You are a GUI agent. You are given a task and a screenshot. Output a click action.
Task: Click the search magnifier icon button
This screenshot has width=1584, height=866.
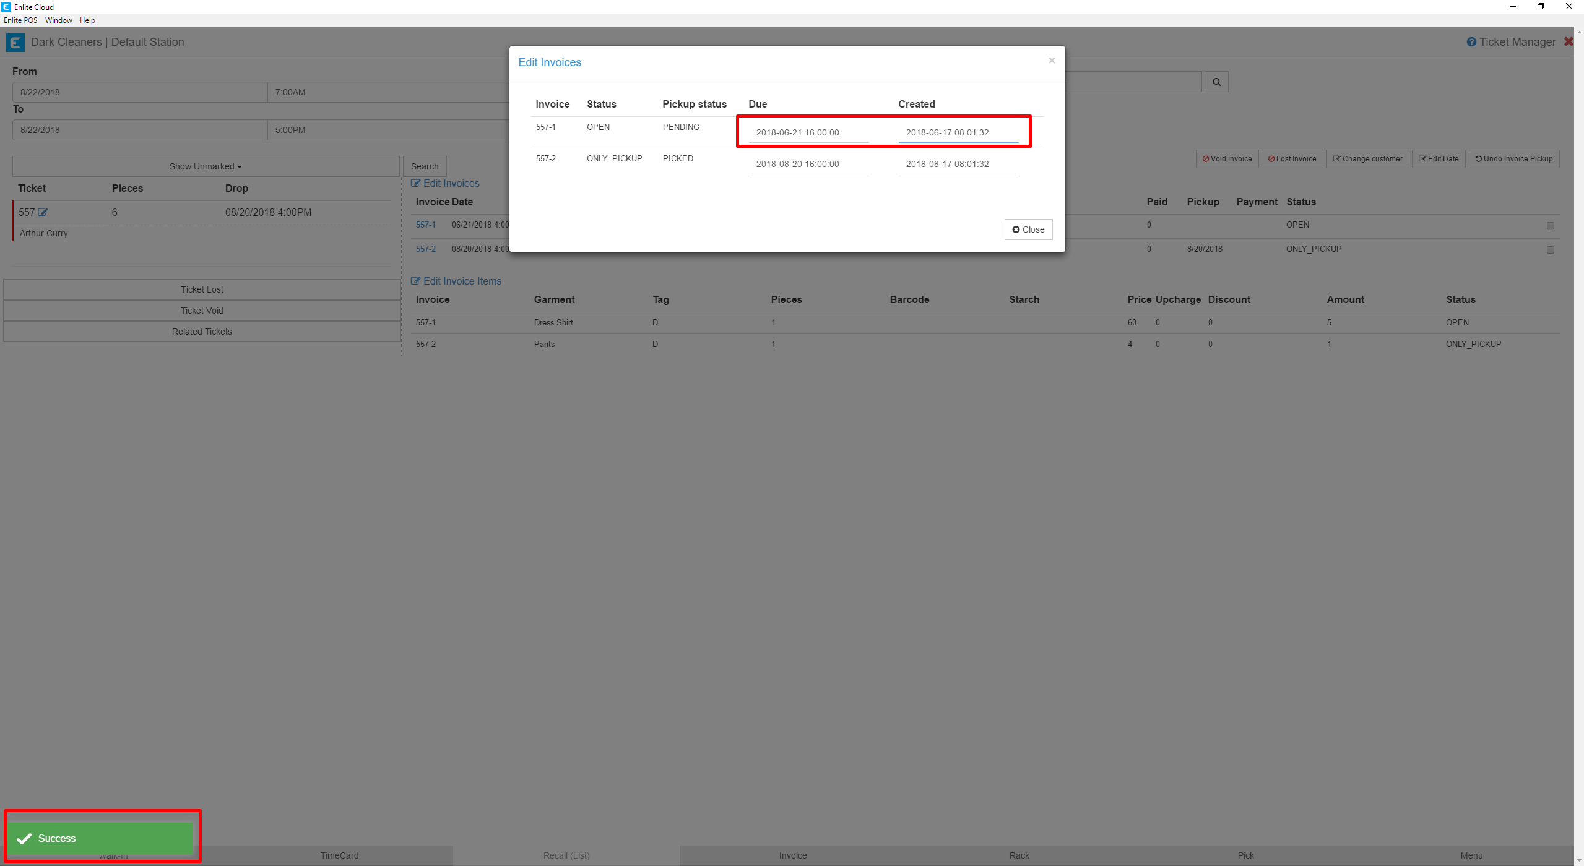coord(1216,82)
